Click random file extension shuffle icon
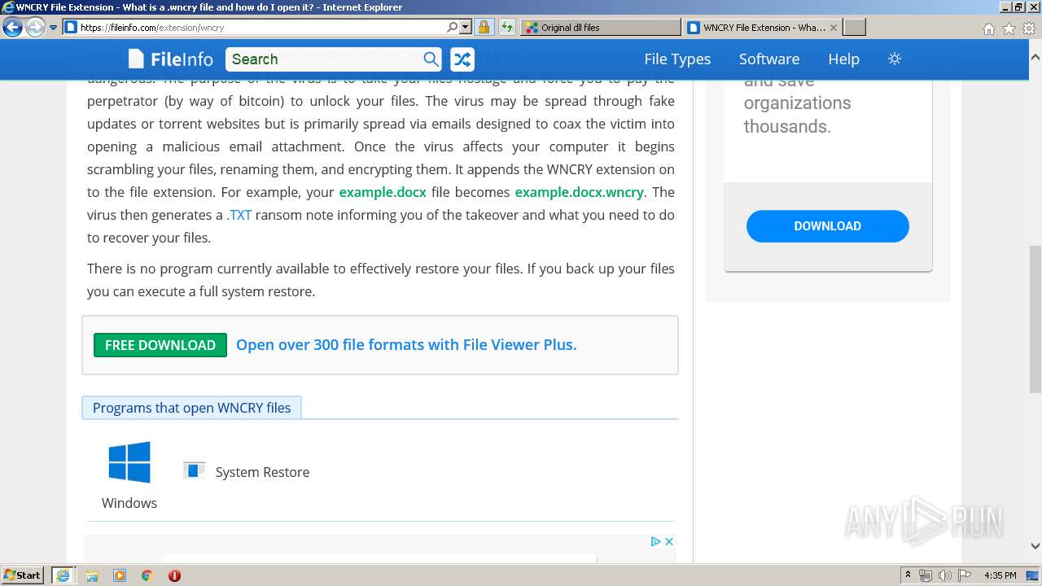 coord(462,59)
